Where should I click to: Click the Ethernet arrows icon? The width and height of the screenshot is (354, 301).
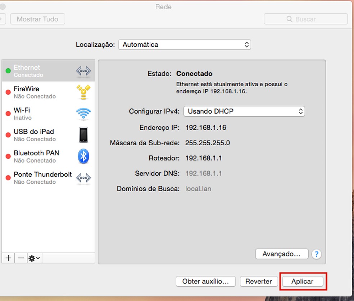[x=83, y=71]
